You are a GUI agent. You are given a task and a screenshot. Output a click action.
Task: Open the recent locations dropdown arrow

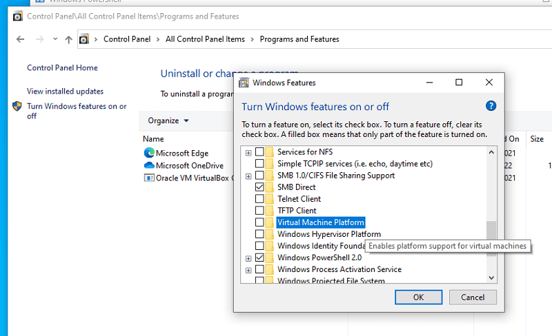pos(55,39)
